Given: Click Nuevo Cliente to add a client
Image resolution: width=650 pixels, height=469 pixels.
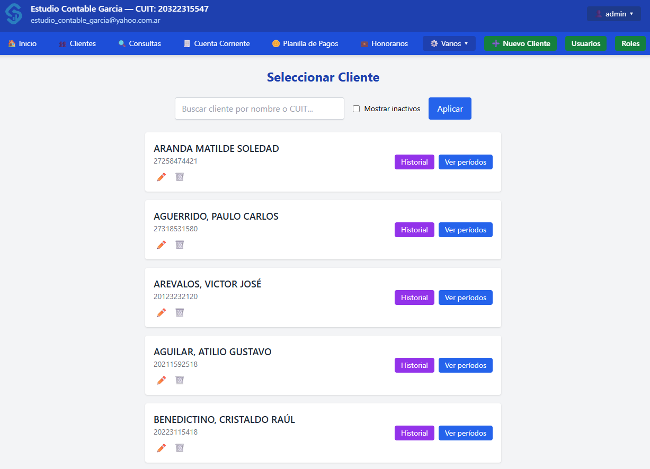Looking at the screenshot, I should 520,43.
